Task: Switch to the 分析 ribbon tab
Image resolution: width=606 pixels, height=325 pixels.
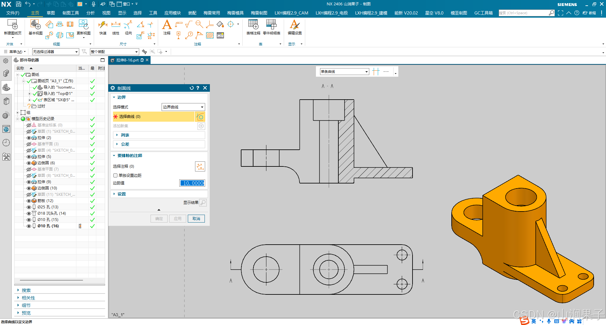Action: pos(90,13)
